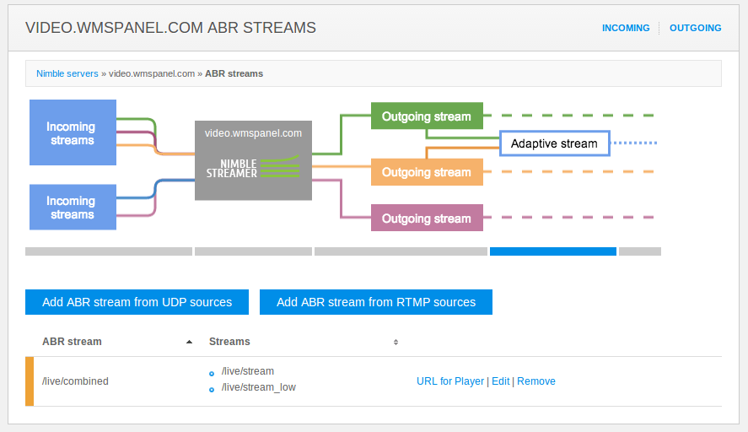Click the last short gray bar segment
748x432 pixels.
(x=640, y=251)
